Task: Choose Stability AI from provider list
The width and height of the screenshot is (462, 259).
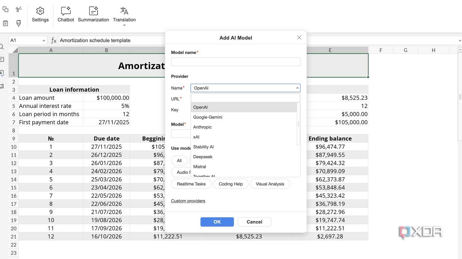Action: coord(244,147)
